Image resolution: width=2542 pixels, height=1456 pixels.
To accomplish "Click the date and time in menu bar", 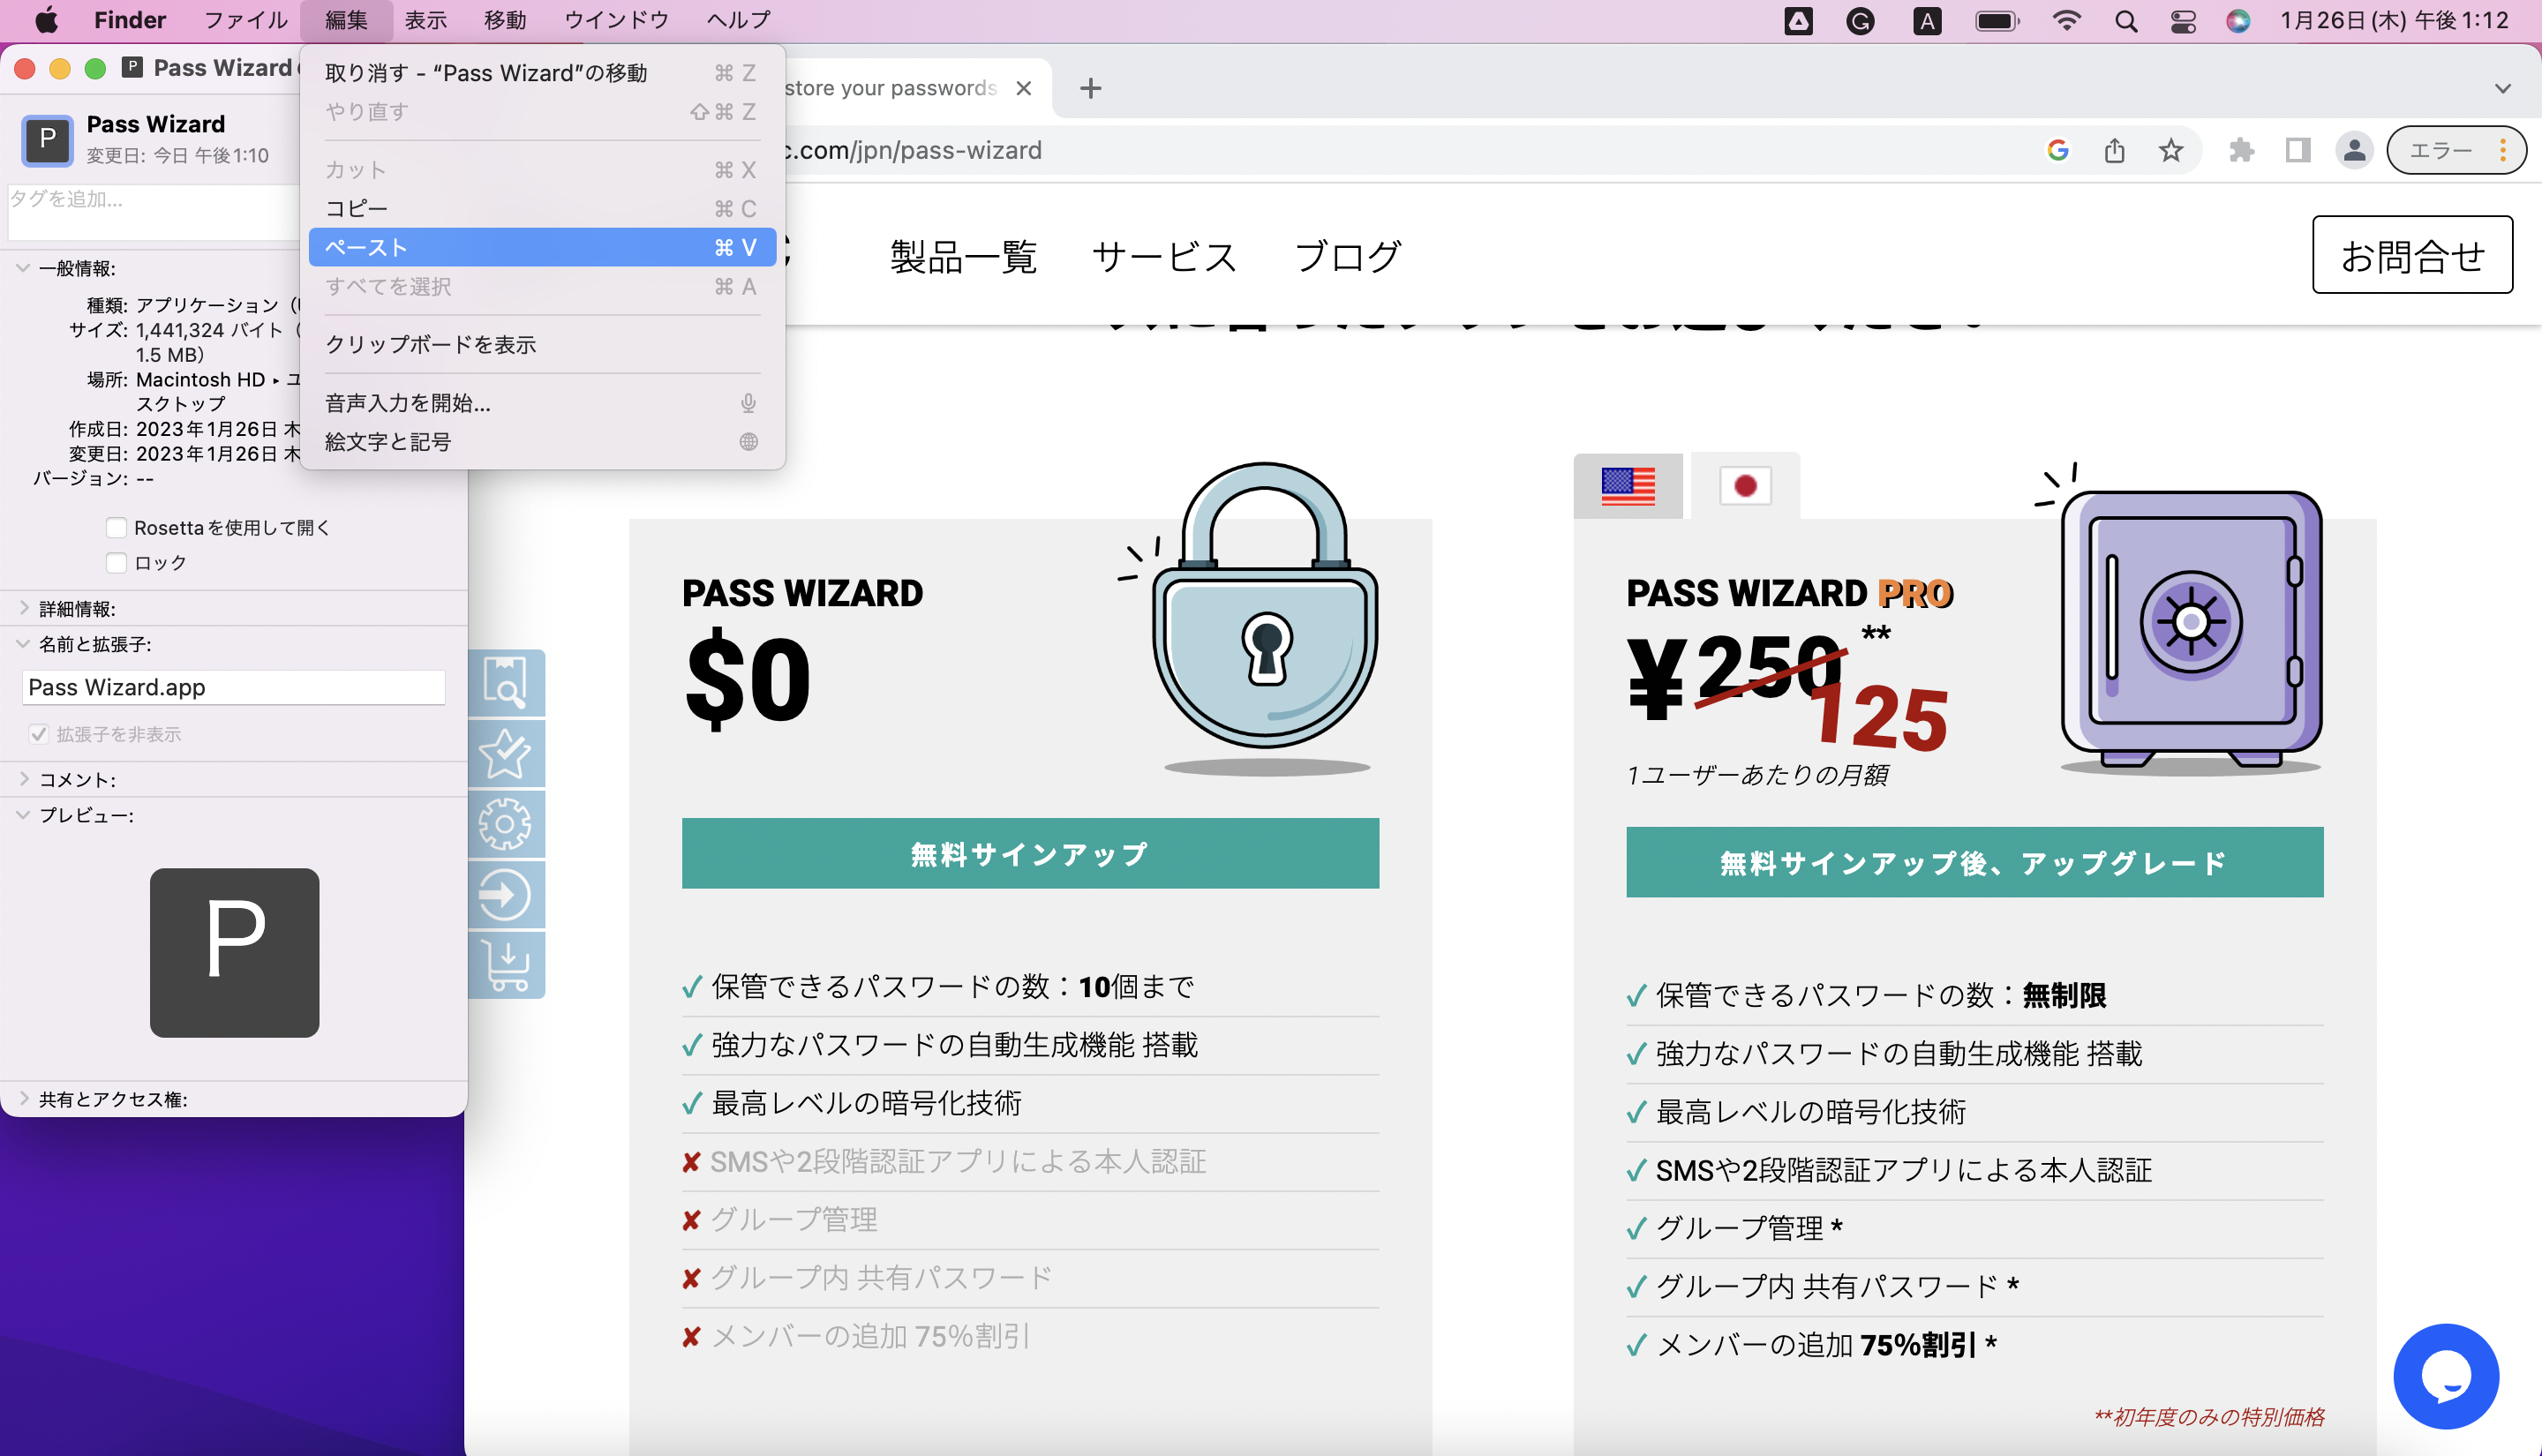I will (x=2394, y=21).
